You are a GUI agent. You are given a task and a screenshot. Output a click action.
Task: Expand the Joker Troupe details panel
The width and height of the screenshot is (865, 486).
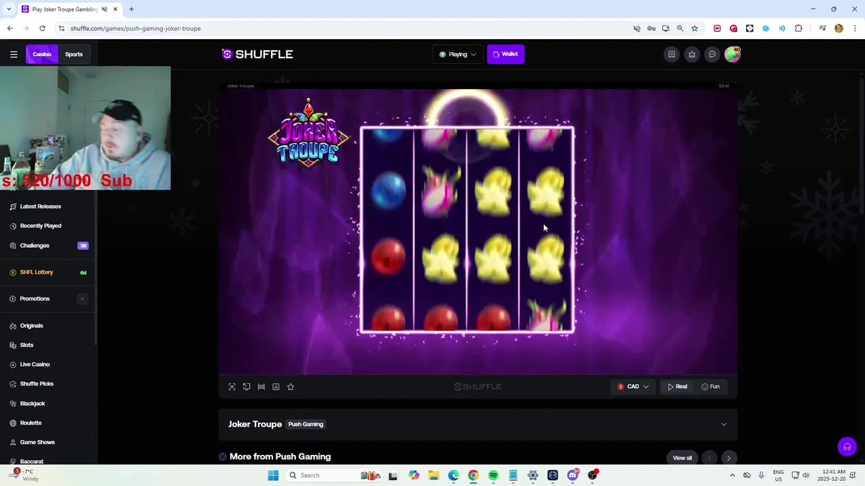[724, 425]
